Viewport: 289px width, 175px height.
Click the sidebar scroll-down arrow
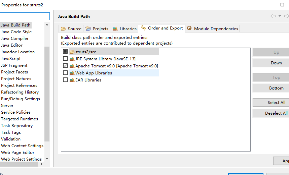pyautogui.click(x=47, y=159)
